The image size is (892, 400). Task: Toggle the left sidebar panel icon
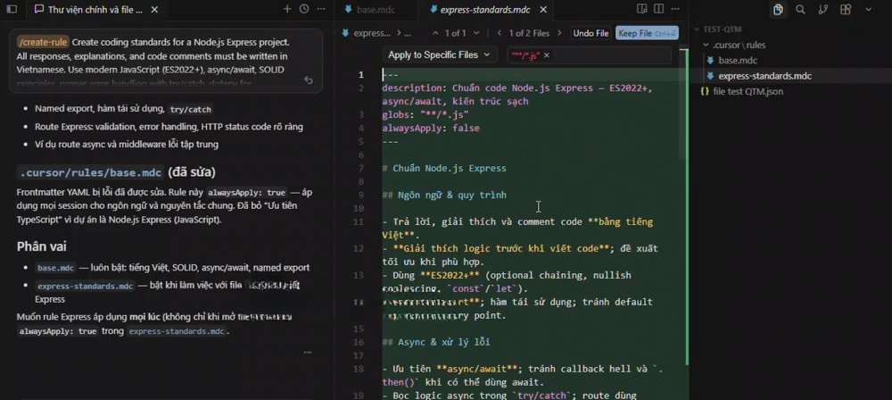click(x=12, y=9)
